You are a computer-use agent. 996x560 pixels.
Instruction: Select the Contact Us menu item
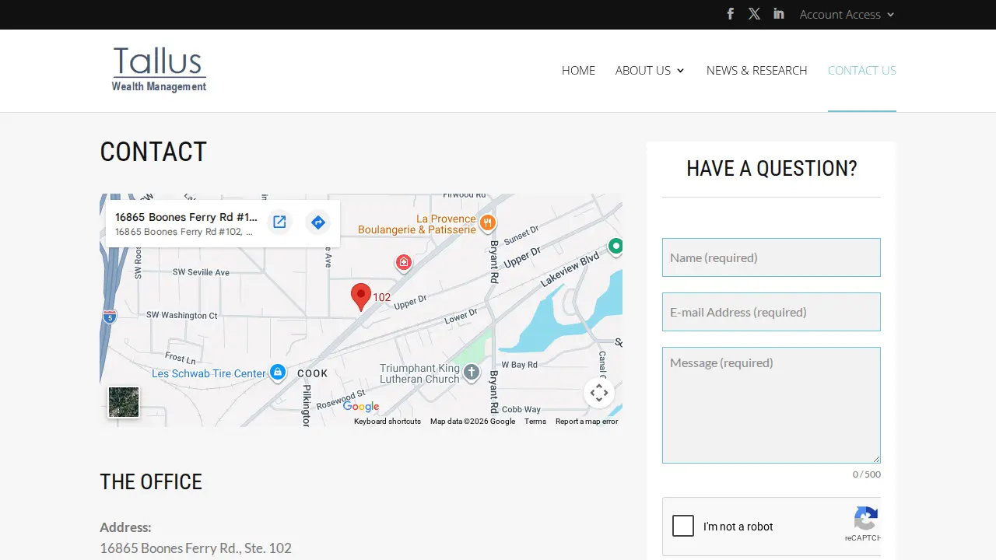pyautogui.click(x=862, y=70)
